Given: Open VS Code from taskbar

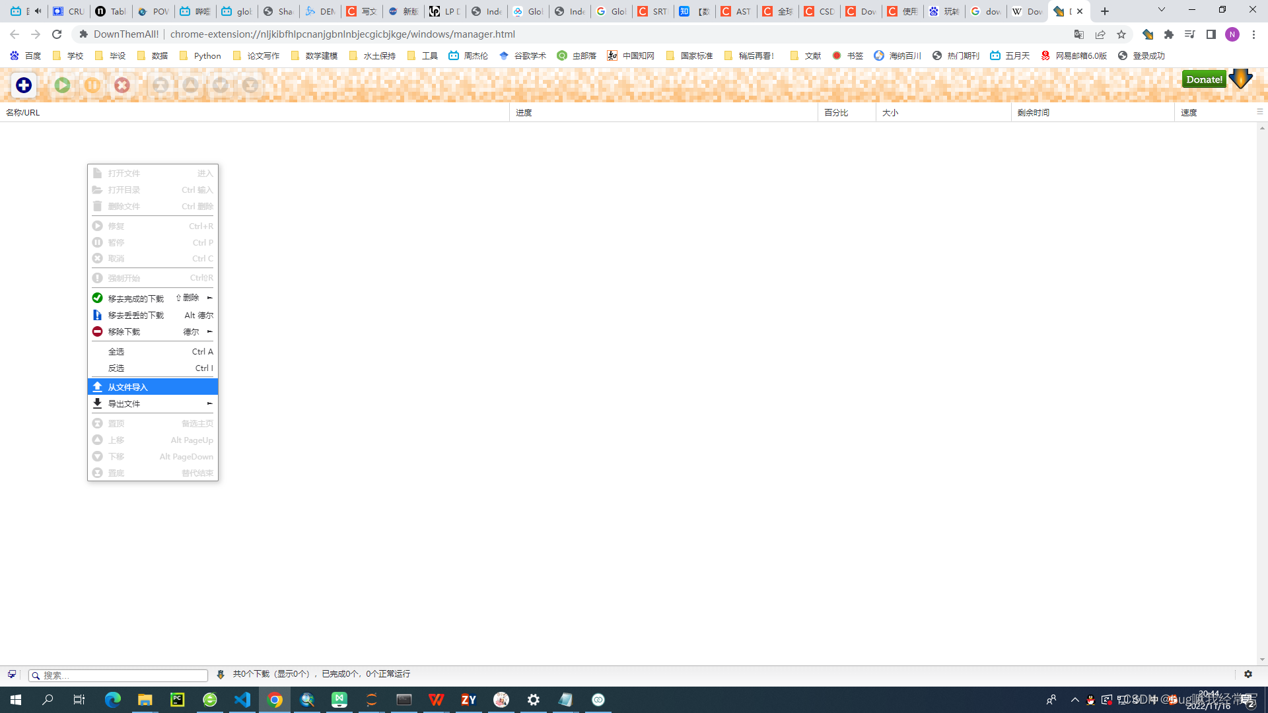Looking at the screenshot, I should coord(242,700).
